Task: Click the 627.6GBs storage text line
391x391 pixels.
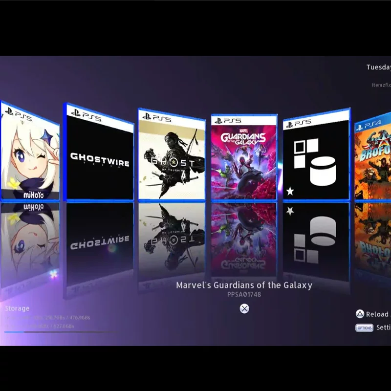Action: coord(40,326)
